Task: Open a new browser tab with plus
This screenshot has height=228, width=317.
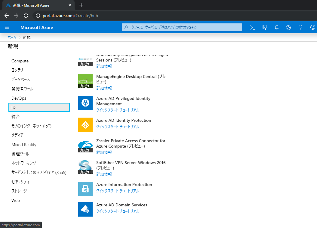Action: click(x=81, y=5)
